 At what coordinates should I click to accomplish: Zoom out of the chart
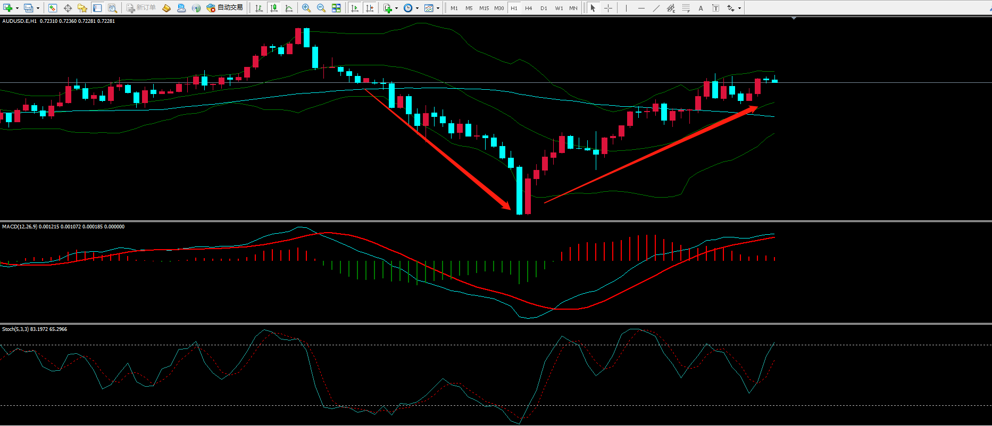[321, 8]
